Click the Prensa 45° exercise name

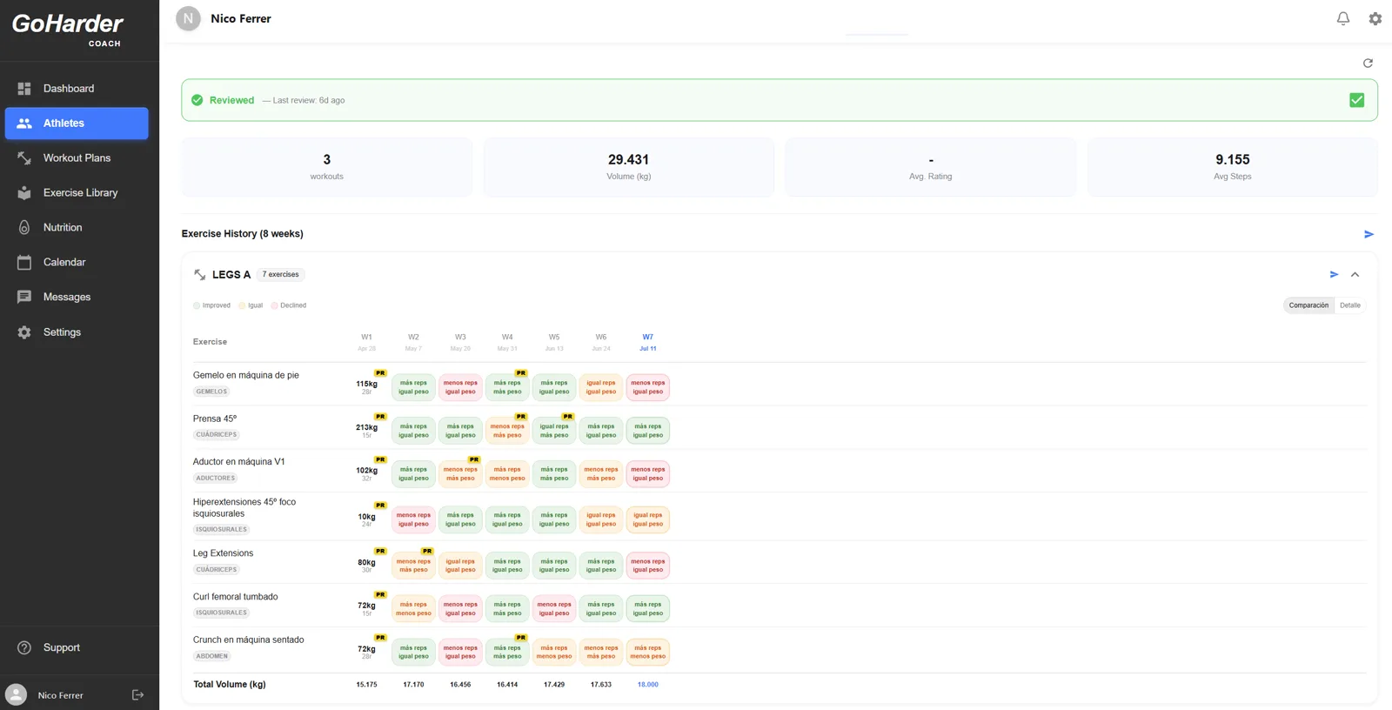215,419
